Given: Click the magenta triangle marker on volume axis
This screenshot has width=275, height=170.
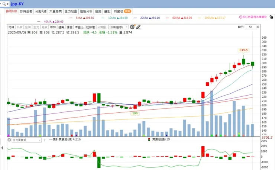Looking at the screenshot, I should click(8, 135).
